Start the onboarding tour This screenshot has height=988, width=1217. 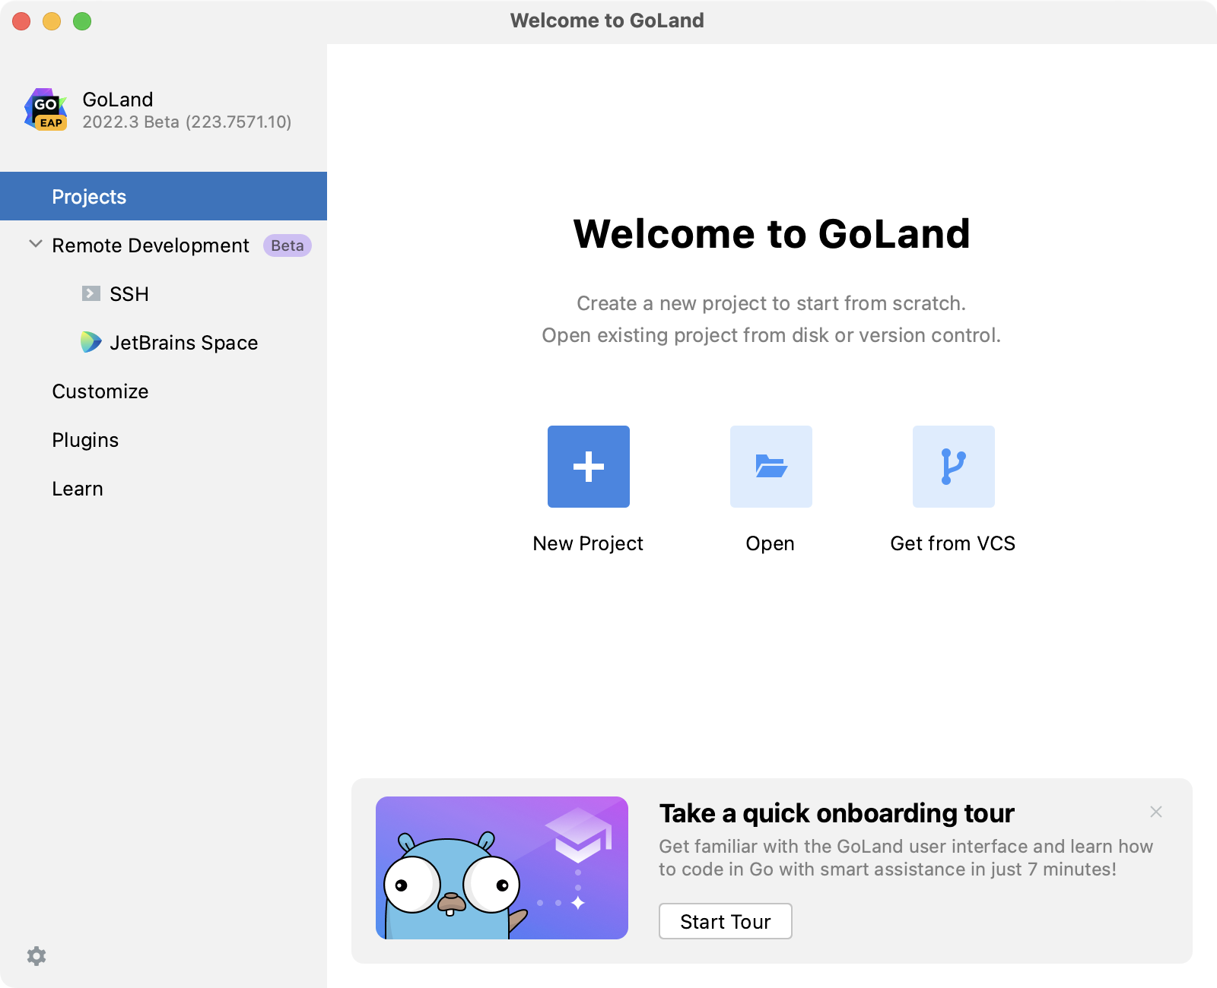[726, 921]
